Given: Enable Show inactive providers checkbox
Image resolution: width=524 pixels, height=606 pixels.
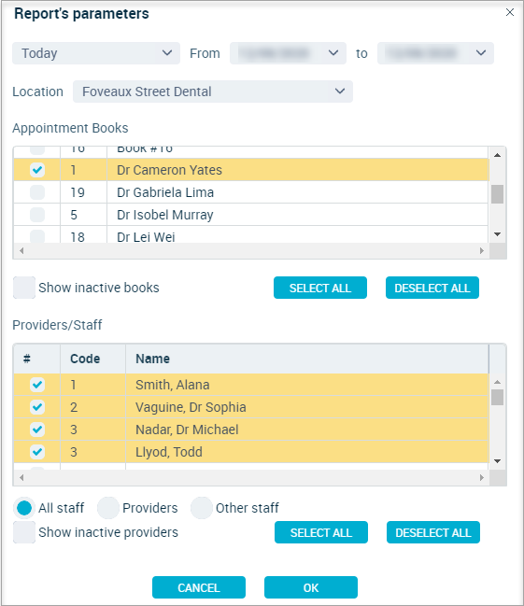Looking at the screenshot, I should point(24,532).
